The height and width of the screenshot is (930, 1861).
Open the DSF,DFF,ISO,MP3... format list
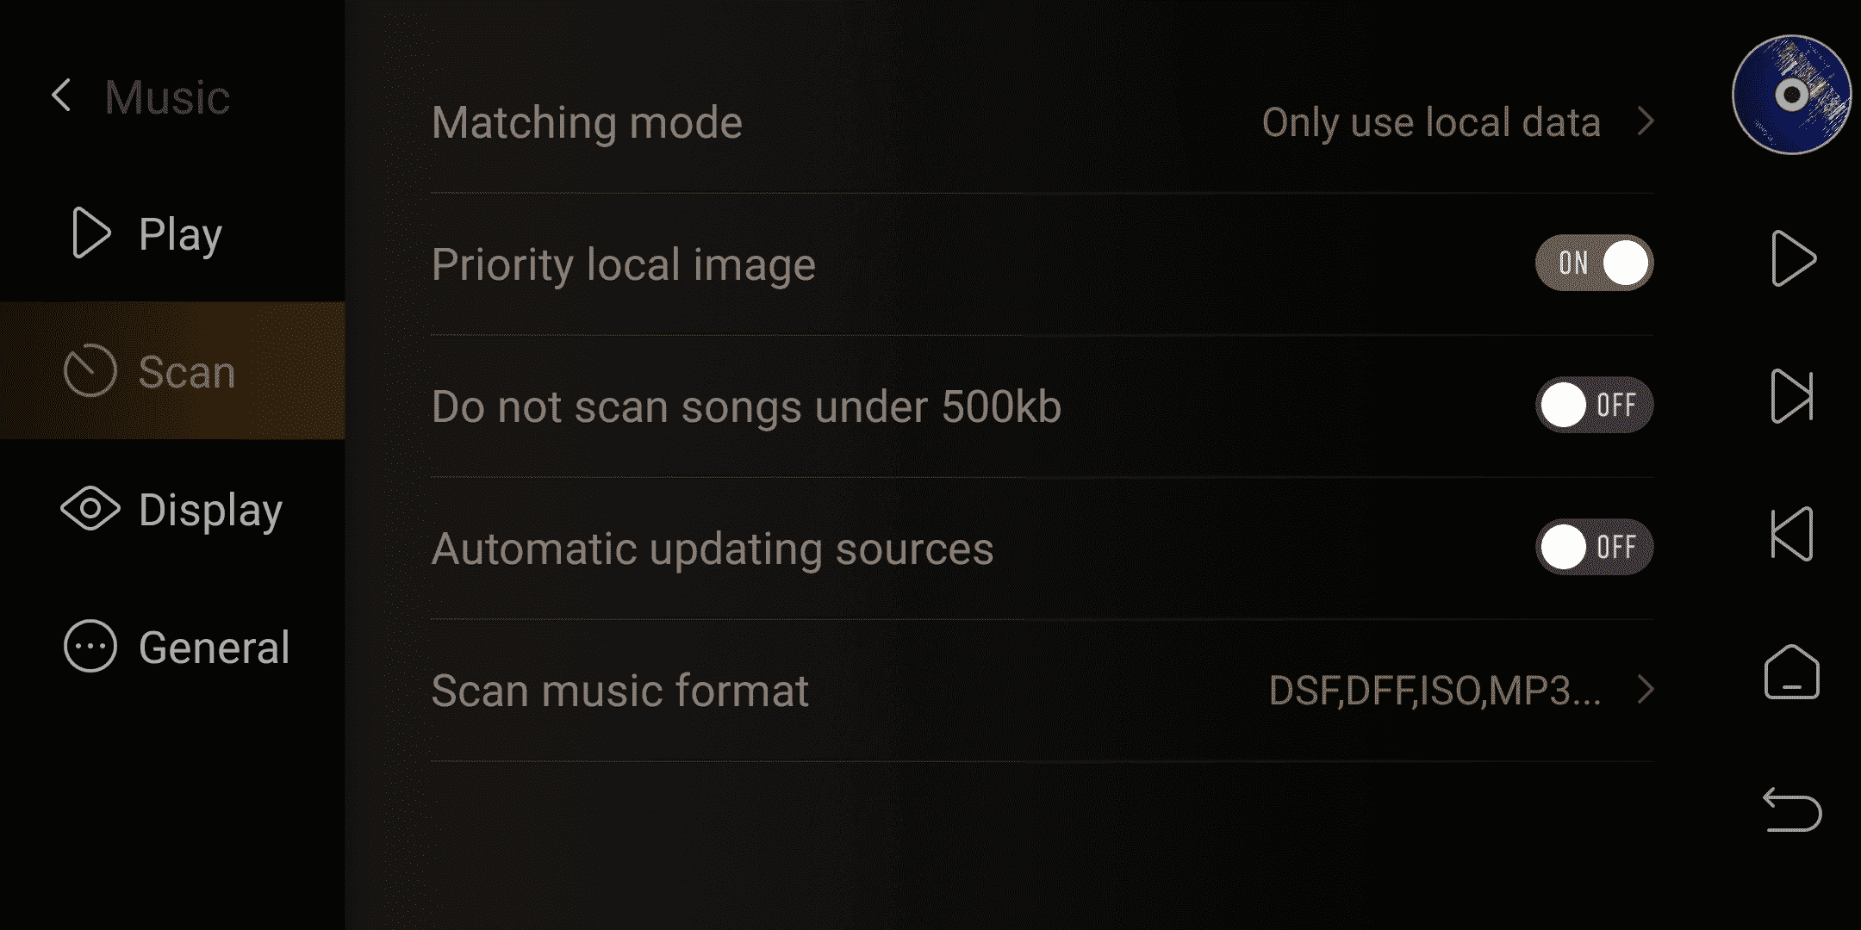[x=1435, y=691]
